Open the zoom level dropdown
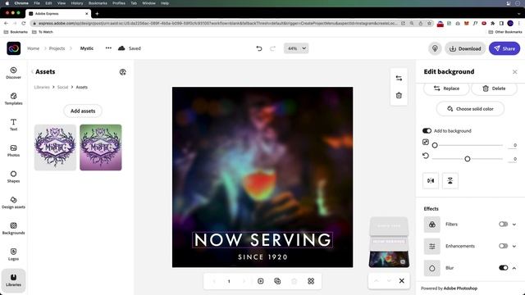The width and height of the screenshot is (525, 295). point(296,48)
